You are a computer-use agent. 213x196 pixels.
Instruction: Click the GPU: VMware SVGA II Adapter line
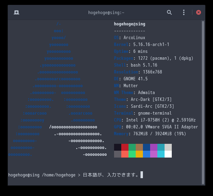coord(156,127)
